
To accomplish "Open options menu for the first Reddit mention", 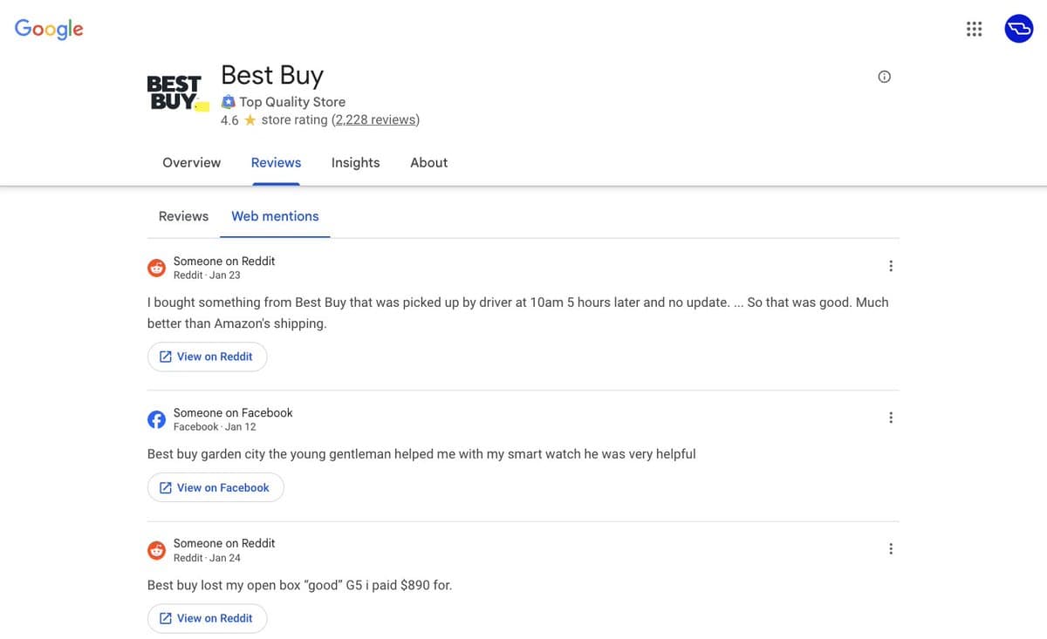I will [891, 265].
